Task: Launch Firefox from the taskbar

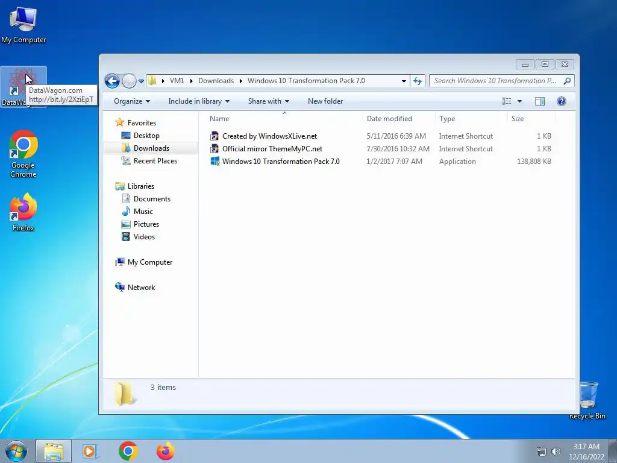Action: (165, 452)
